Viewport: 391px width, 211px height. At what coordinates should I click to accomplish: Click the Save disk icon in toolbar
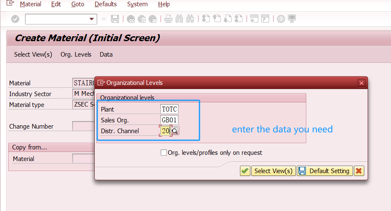(115, 19)
